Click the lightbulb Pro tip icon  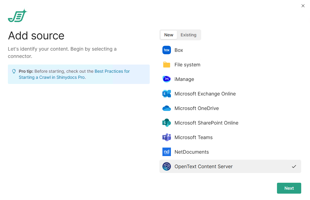pyautogui.click(x=14, y=72)
